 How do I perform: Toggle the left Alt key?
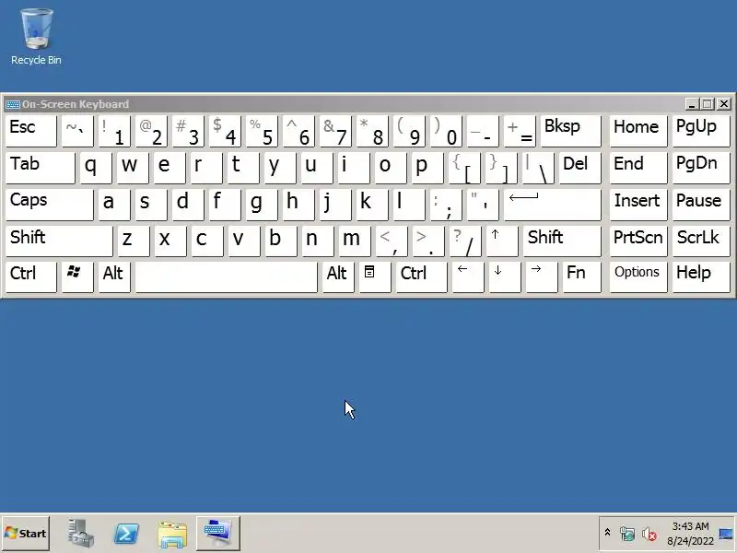[x=114, y=277]
